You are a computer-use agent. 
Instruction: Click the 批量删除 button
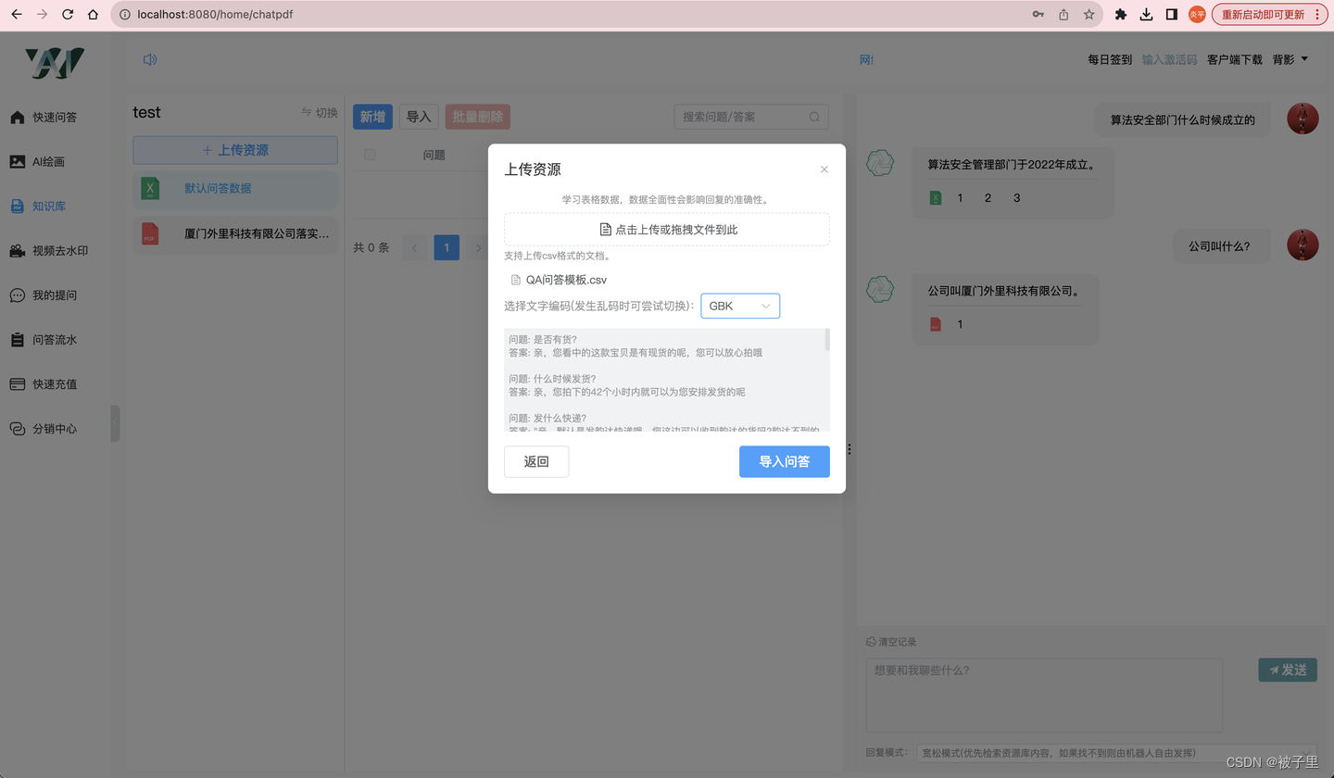478,117
